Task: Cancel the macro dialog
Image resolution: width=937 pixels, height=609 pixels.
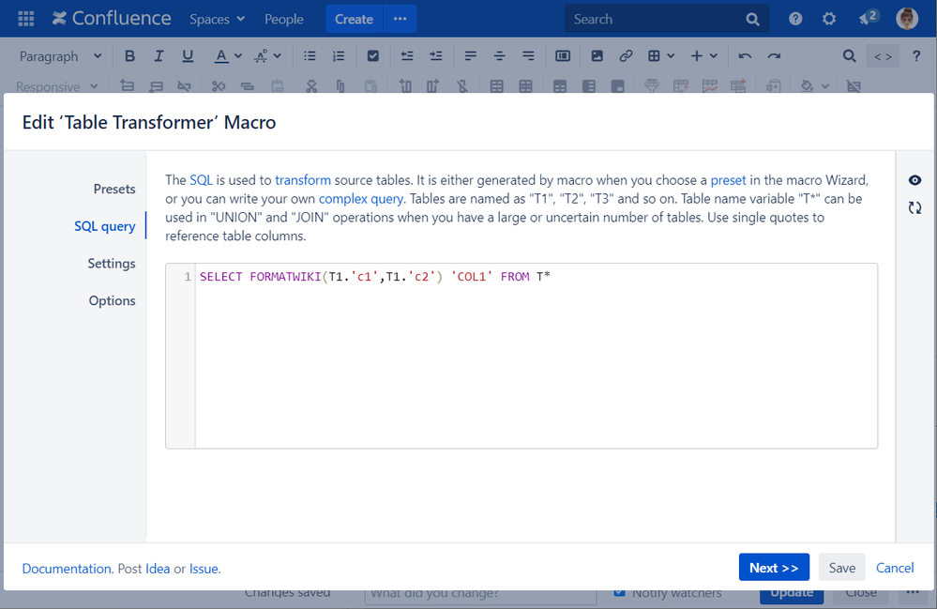Action: (x=895, y=567)
